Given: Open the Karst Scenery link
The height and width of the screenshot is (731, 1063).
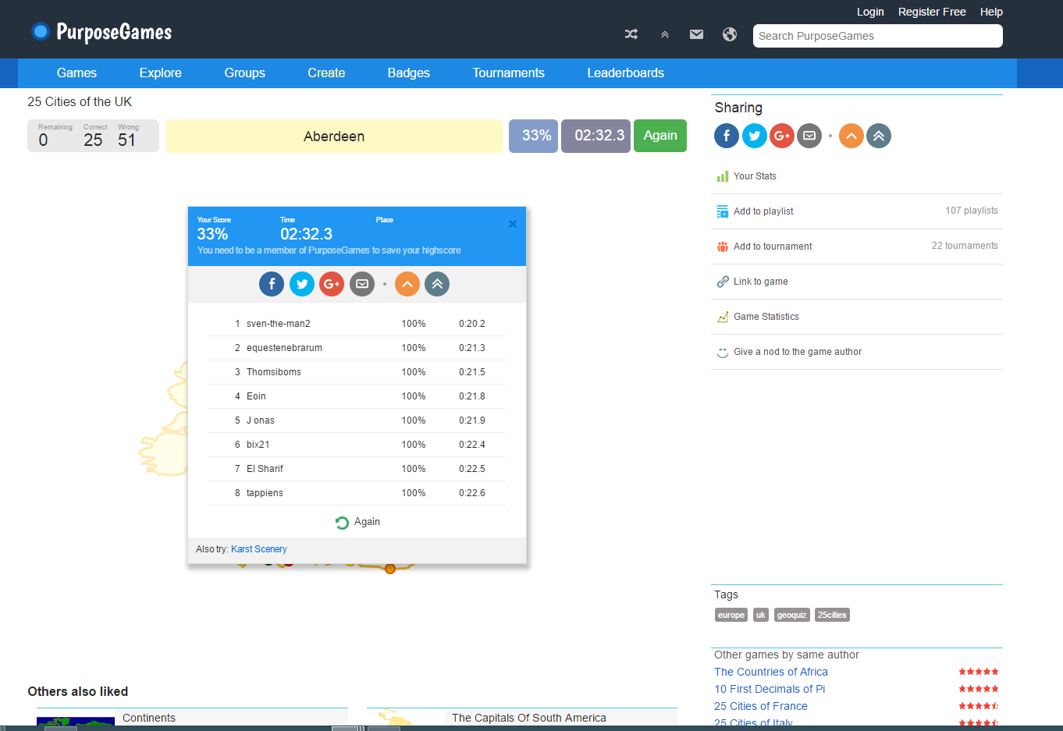Looking at the screenshot, I should (x=259, y=549).
